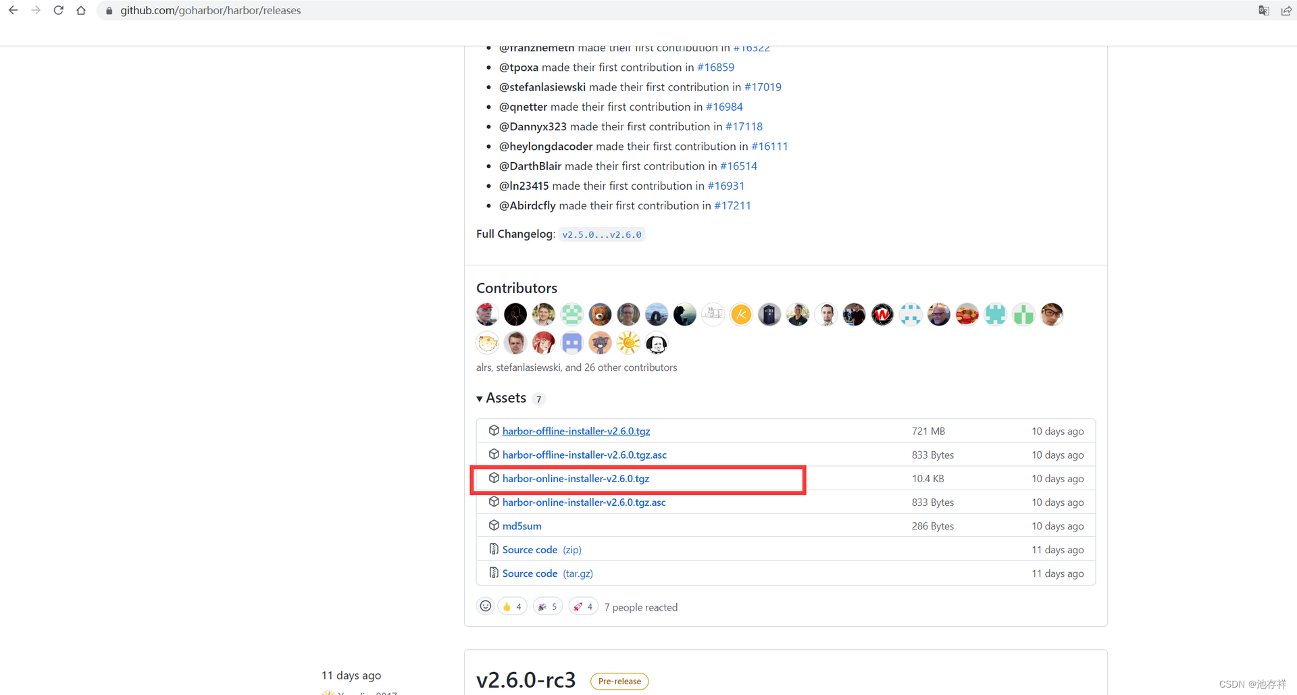Download Source code (zip)
Screen dimensions: 1297x695
[542, 550]
